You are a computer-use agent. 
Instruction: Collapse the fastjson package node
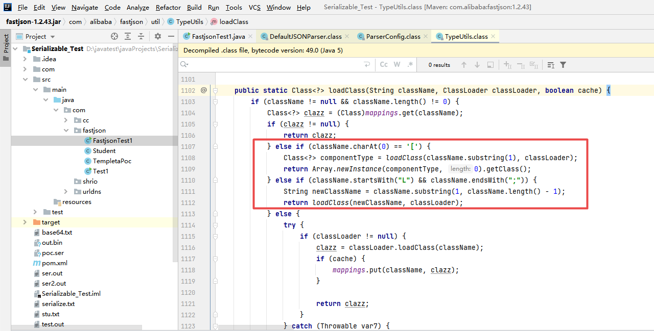click(x=66, y=130)
